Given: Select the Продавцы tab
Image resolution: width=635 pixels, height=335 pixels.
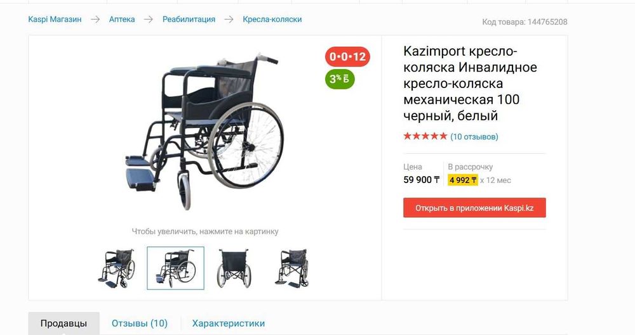Looking at the screenshot, I should [x=63, y=323].
